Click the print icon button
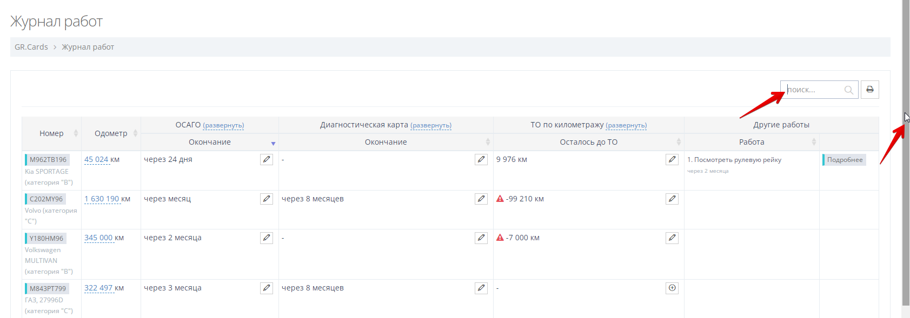This screenshot has height=318, width=910. (x=869, y=90)
